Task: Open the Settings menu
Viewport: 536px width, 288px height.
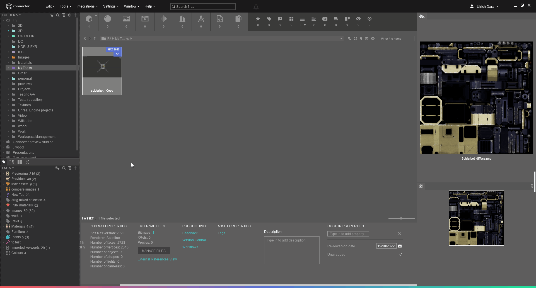Action: (x=111, y=6)
